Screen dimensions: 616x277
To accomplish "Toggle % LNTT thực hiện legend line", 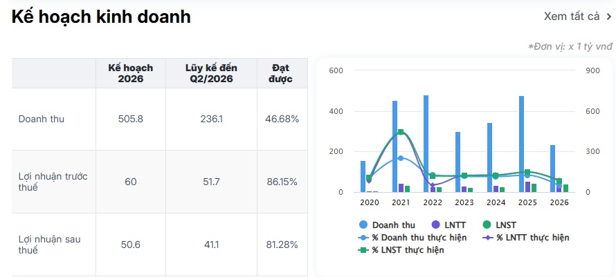I will coord(525,238).
